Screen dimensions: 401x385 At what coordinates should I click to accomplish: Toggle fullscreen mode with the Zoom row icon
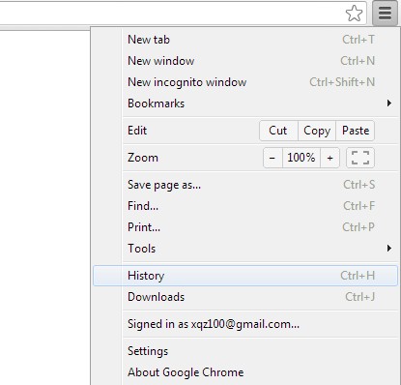[360, 158]
